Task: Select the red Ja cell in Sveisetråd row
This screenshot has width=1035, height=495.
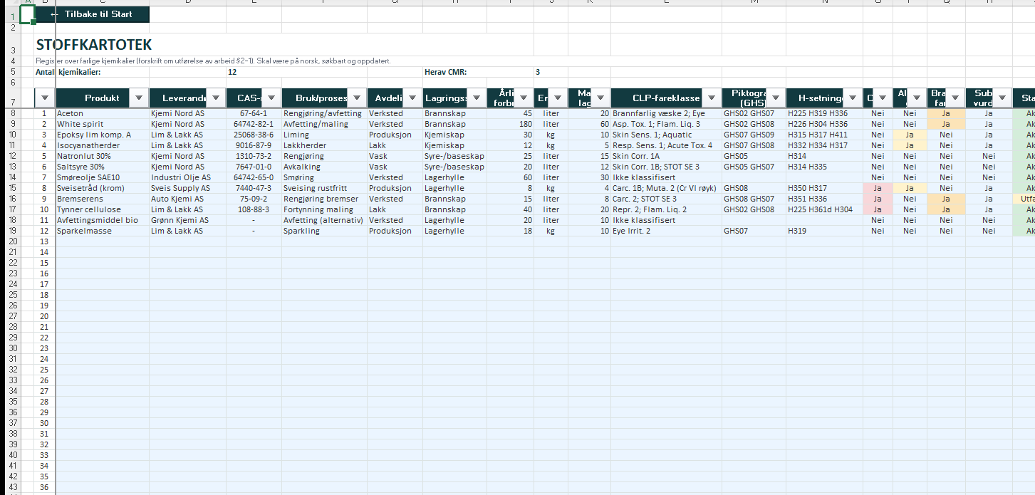Action: [x=877, y=189]
